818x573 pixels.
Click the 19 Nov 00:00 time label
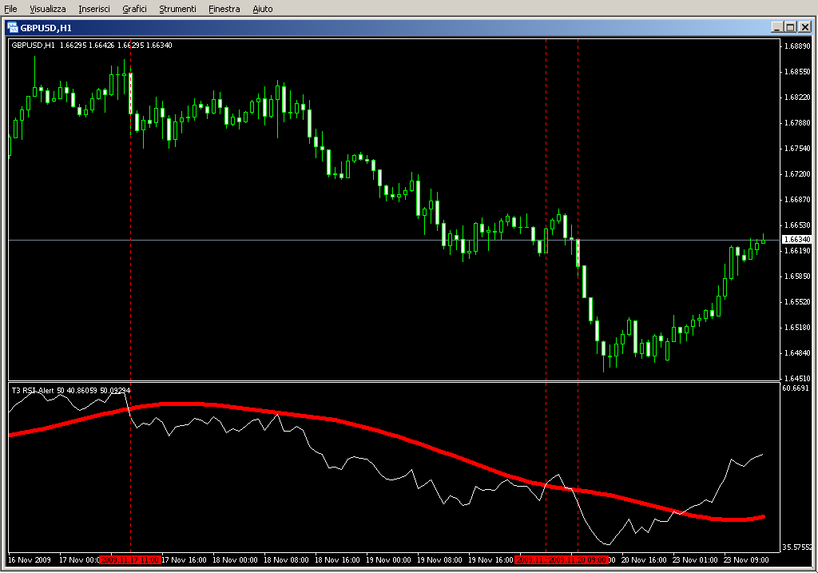coord(388,560)
